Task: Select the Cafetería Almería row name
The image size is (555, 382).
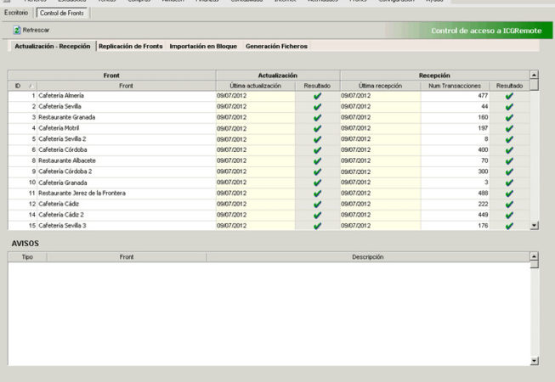Action: click(x=61, y=96)
